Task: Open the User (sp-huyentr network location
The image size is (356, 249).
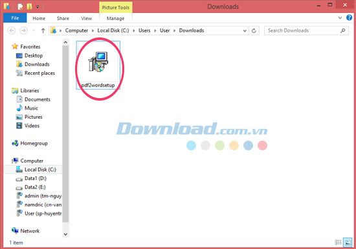Action: pyautogui.click(x=43, y=214)
